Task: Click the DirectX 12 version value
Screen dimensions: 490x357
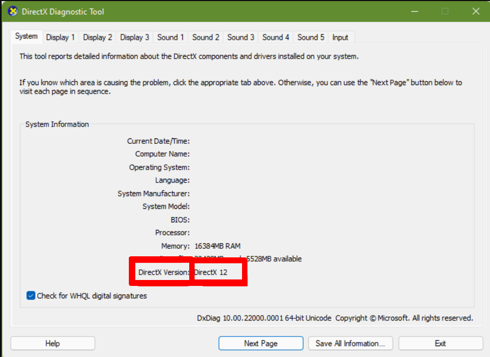Action: pyautogui.click(x=211, y=272)
